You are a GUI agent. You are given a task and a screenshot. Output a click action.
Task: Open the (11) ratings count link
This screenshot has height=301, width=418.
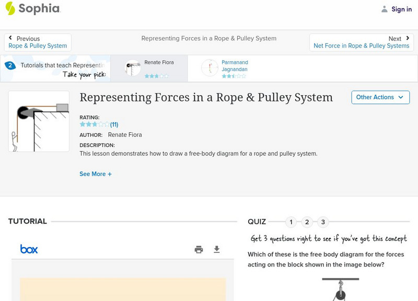point(114,124)
